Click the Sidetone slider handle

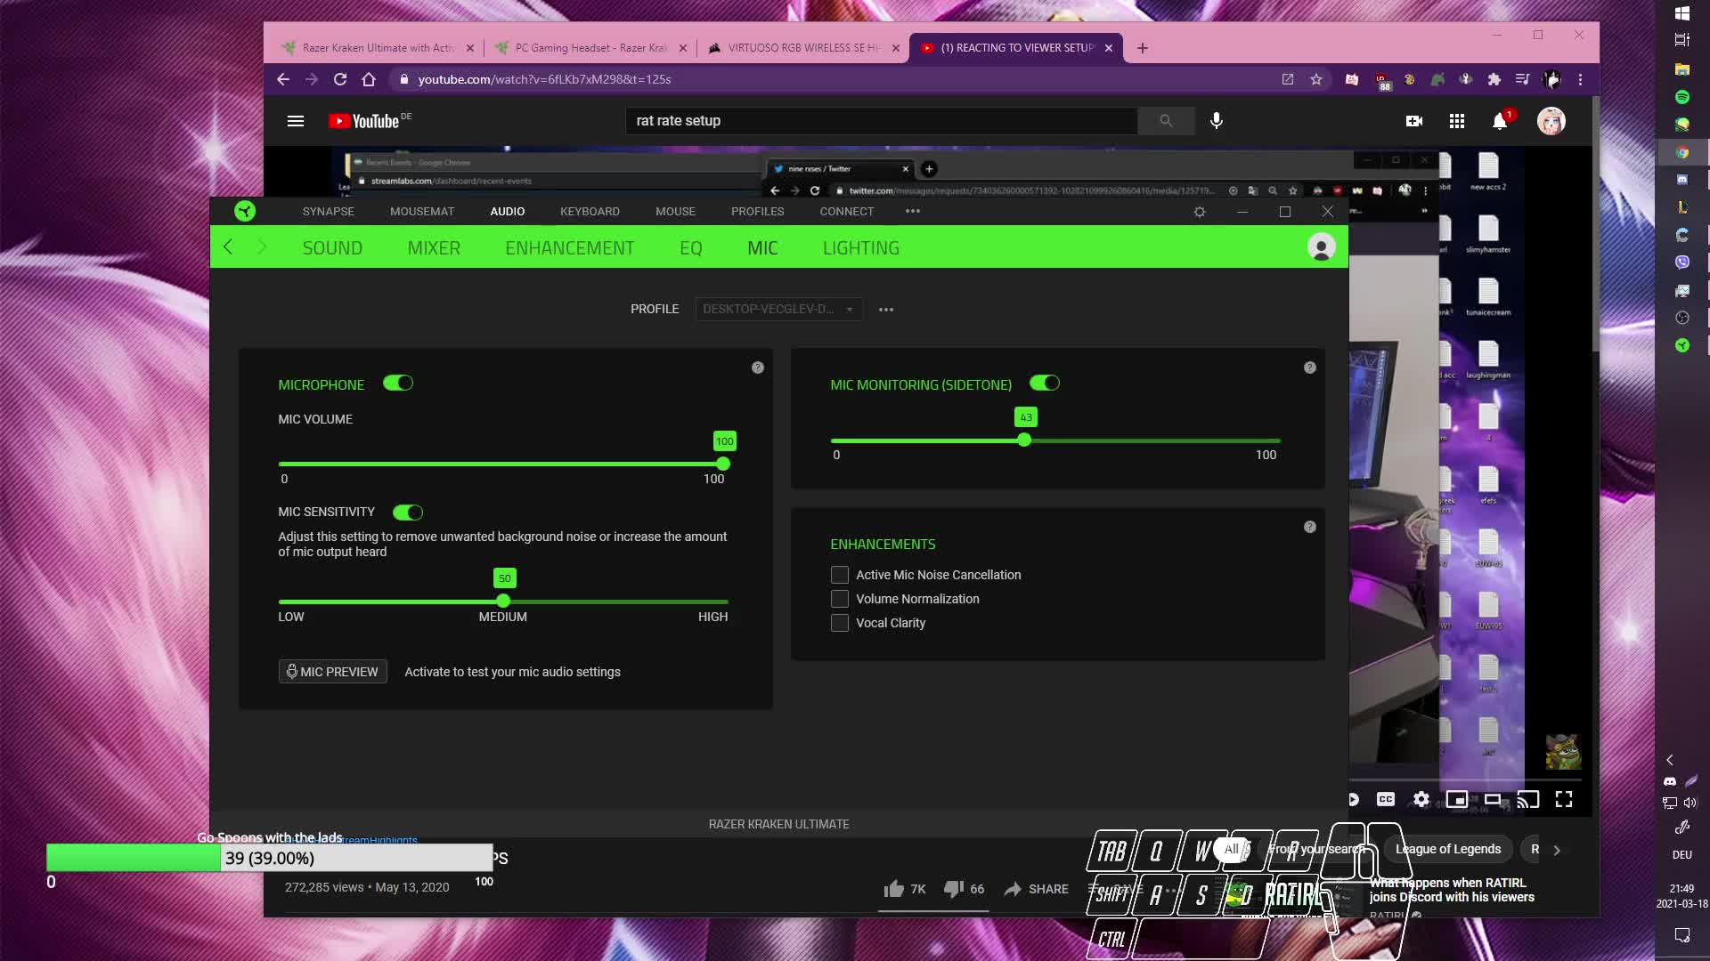(x=1024, y=440)
